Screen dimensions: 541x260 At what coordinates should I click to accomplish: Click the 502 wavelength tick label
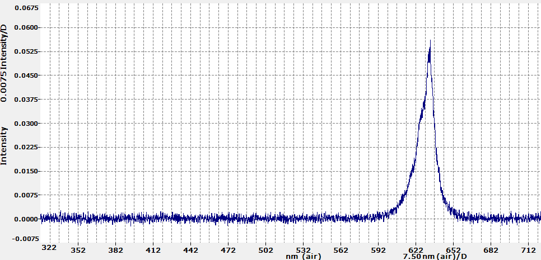point(266,249)
